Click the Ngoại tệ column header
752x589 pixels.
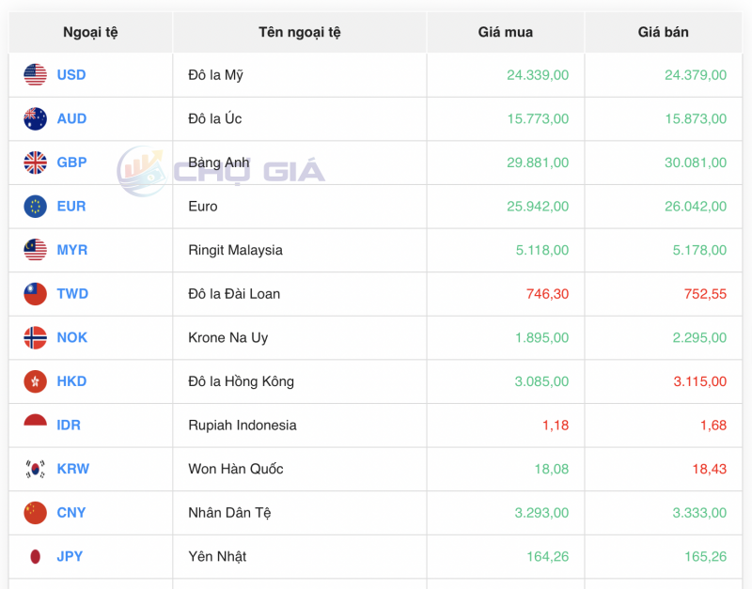pos(89,31)
